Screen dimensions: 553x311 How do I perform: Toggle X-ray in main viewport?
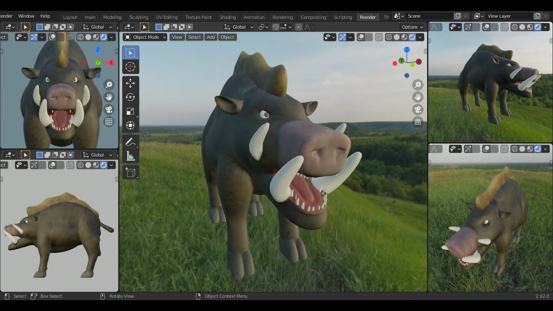(x=379, y=37)
